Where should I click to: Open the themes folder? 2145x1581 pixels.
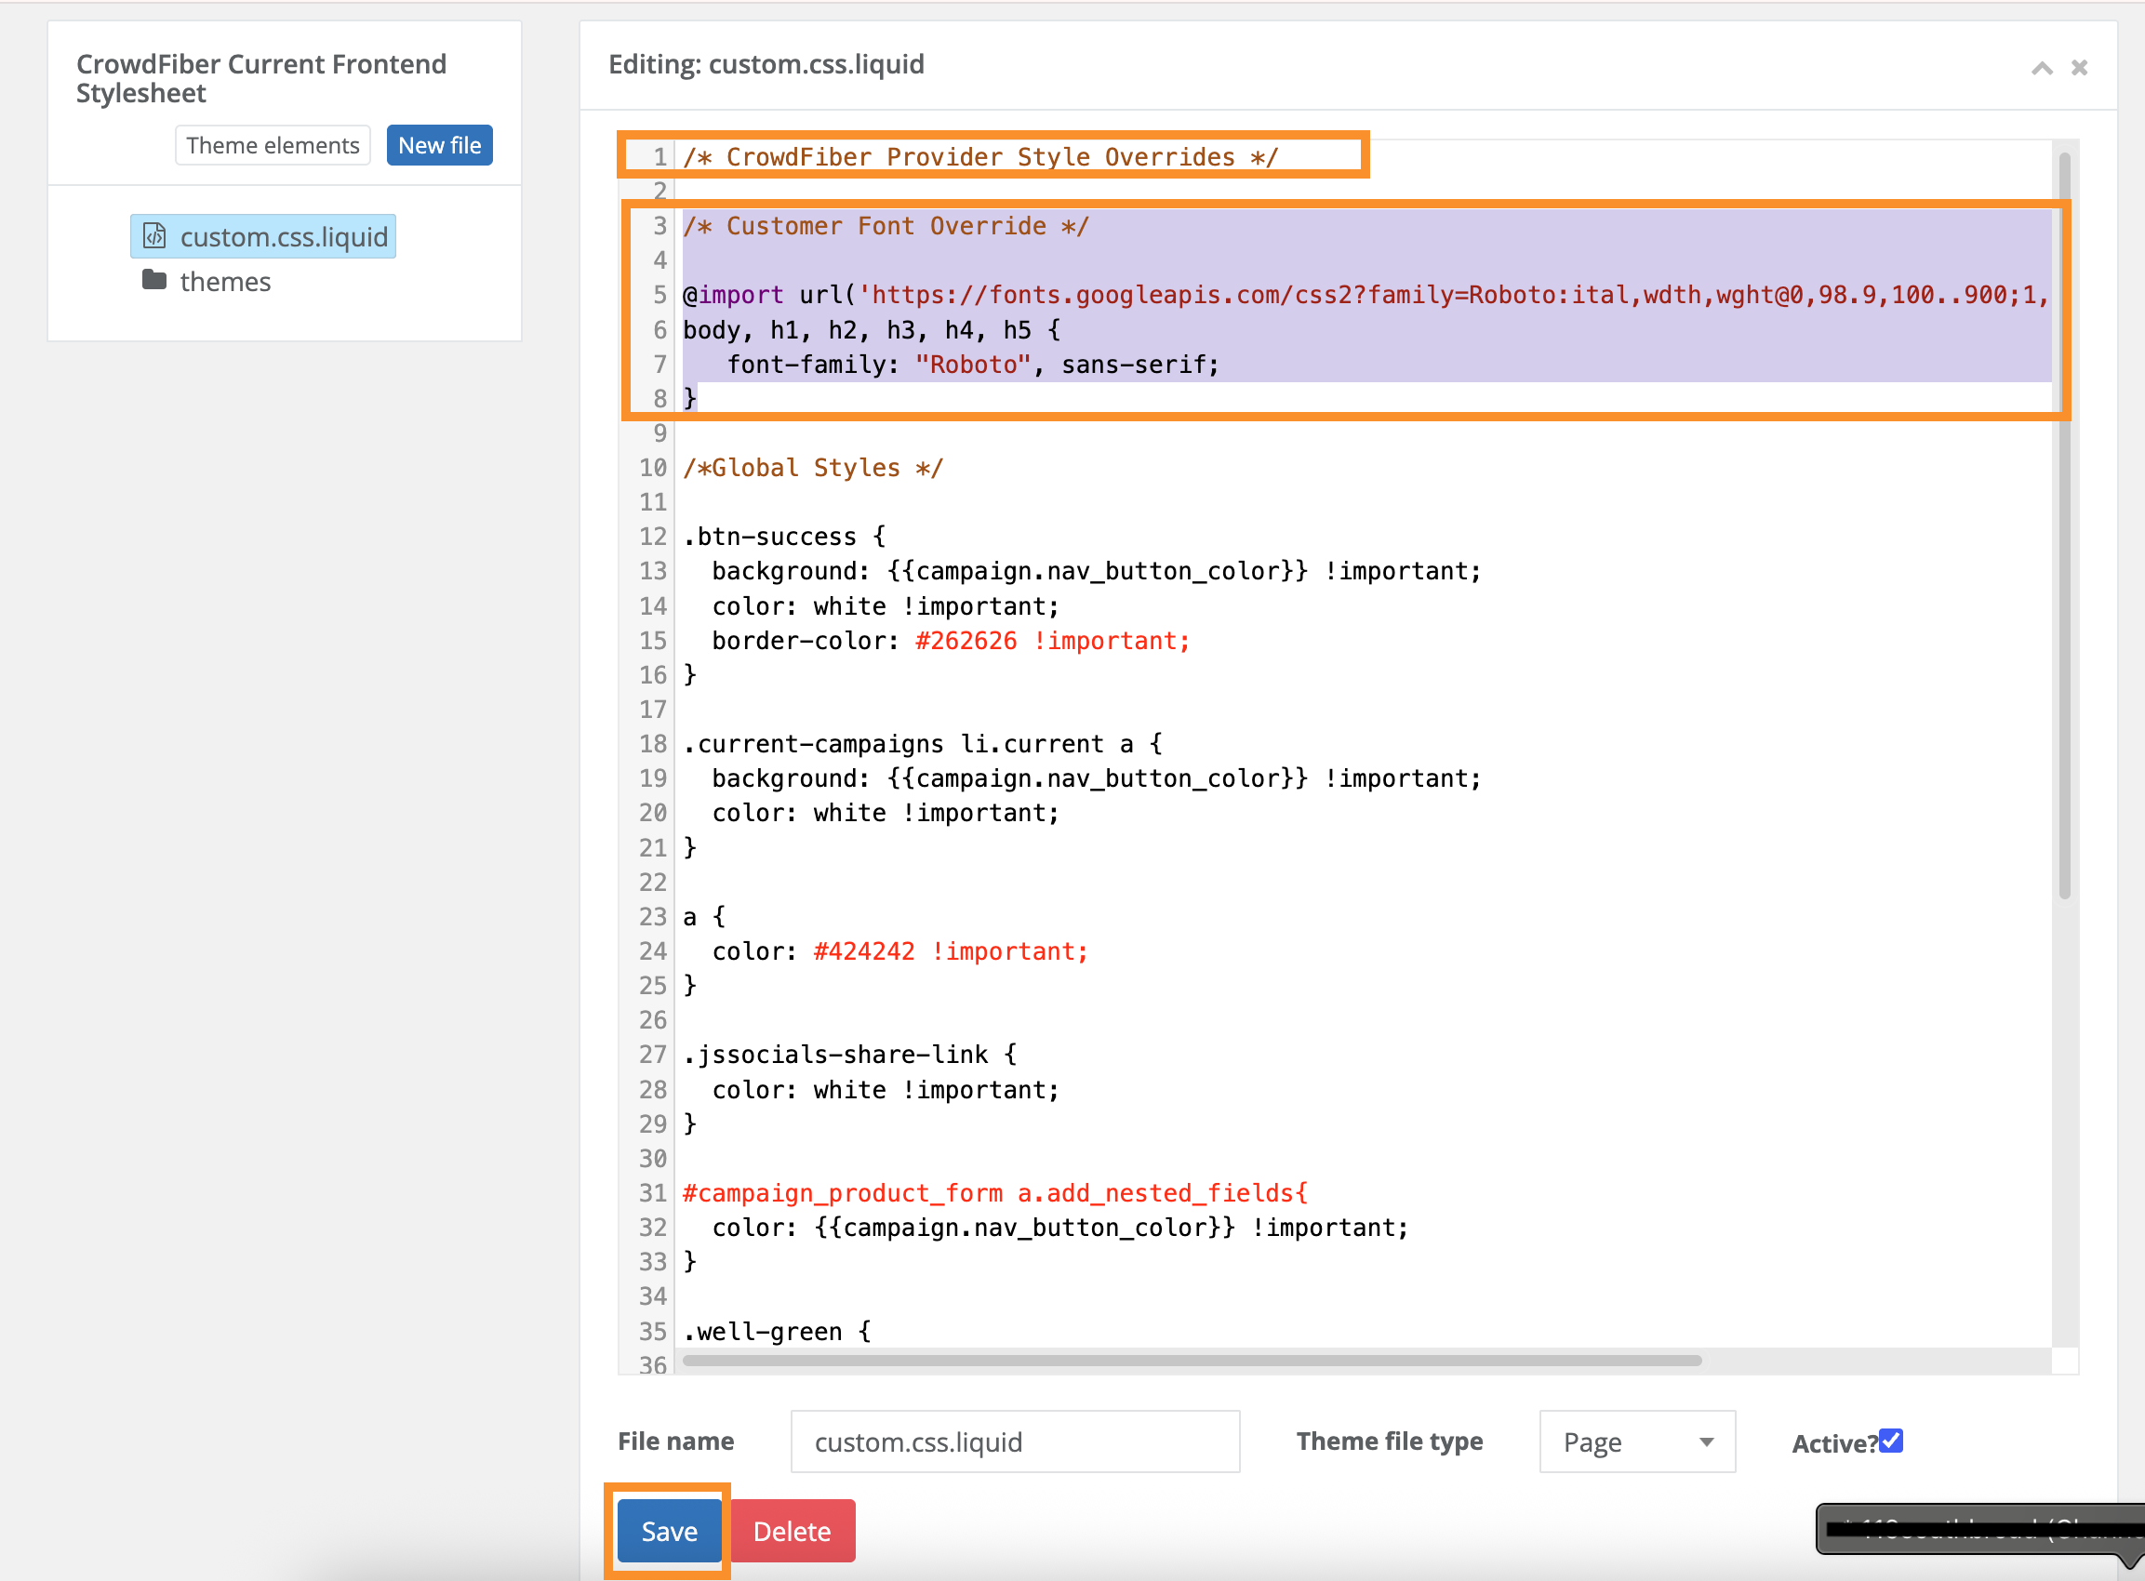(225, 282)
